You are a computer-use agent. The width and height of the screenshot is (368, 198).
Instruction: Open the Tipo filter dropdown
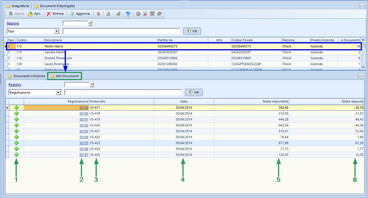pyautogui.click(x=56, y=31)
